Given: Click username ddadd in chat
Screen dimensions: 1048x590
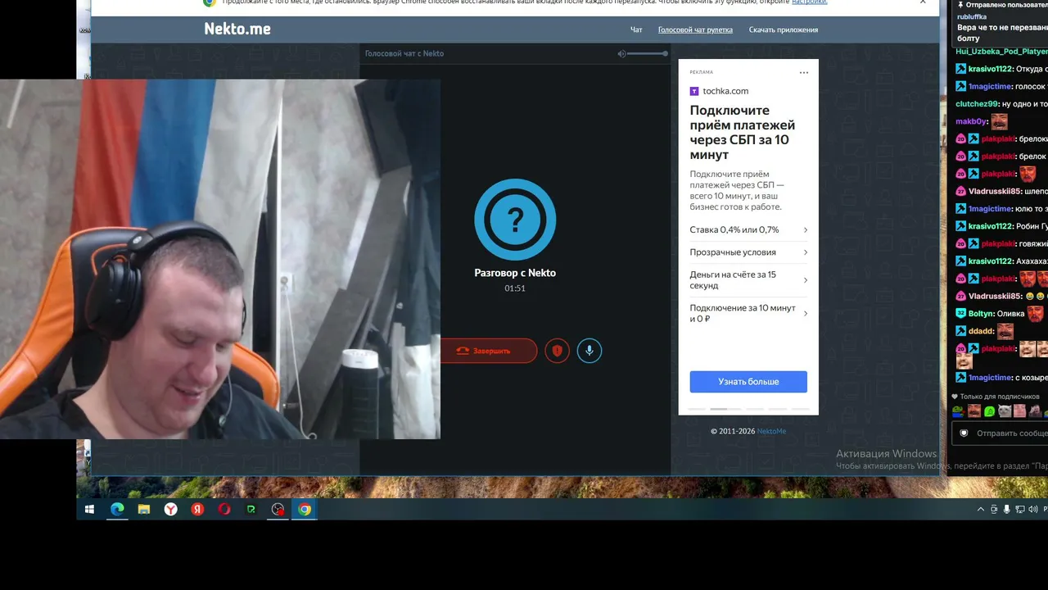Looking at the screenshot, I should tap(981, 332).
